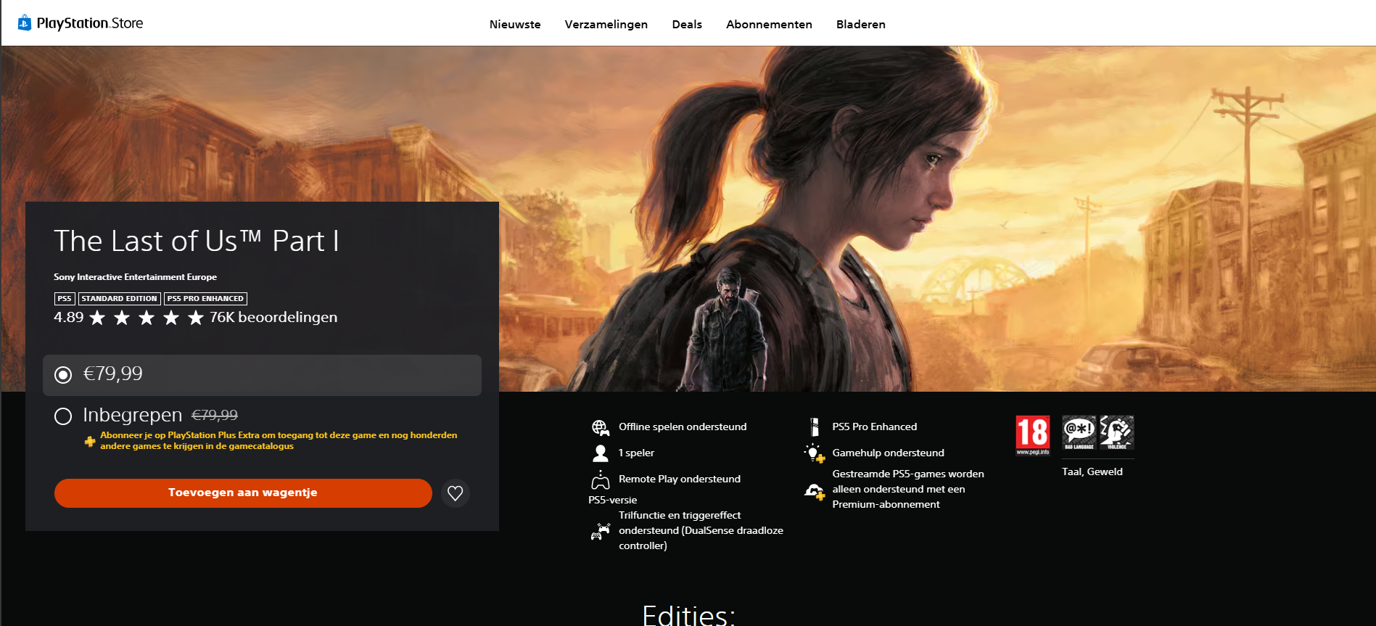This screenshot has height=626, width=1376.
Task: Click the streamed games cloud icon
Action: tap(815, 492)
